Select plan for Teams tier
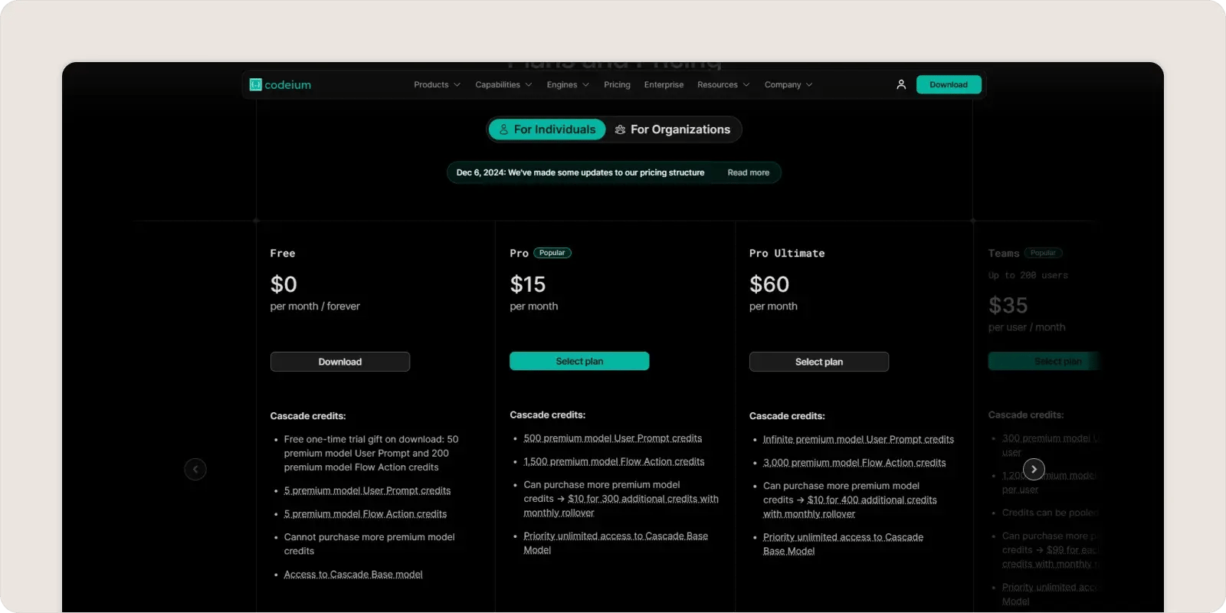Image resolution: width=1226 pixels, height=613 pixels. pyautogui.click(x=1045, y=361)
